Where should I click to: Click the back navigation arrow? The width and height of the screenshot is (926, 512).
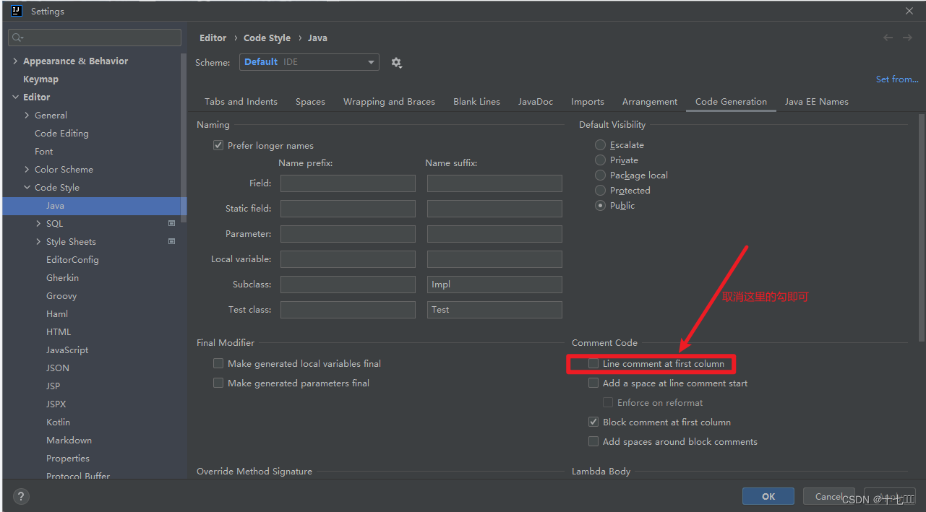click(888, 38)
